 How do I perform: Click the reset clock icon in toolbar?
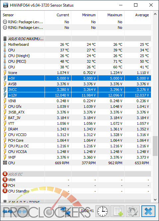(x=102, y=211)
